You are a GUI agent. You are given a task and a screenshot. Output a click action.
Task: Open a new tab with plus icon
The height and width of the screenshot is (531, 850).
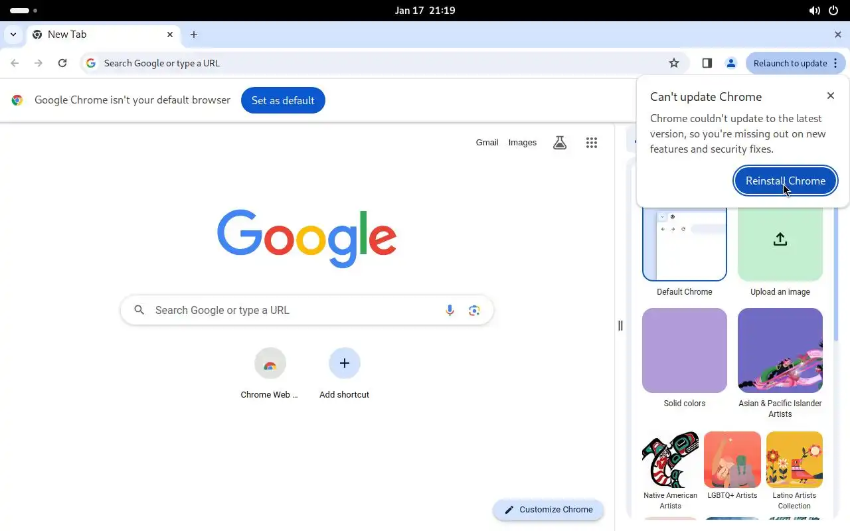click(194, 35)
